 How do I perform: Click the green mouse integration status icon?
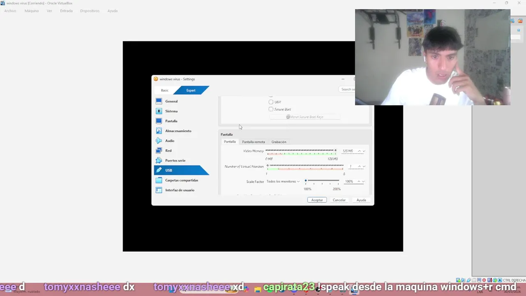pyautogui.click(x=495, y=280)
